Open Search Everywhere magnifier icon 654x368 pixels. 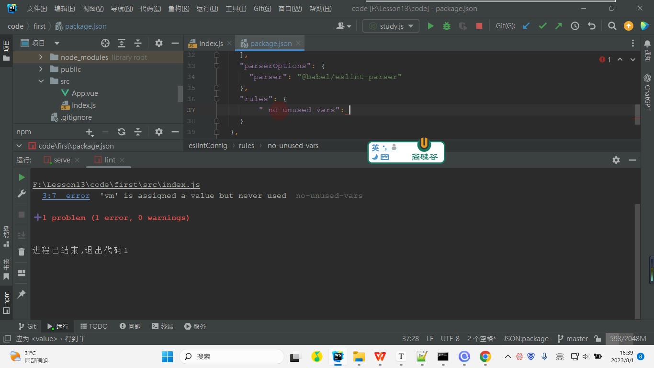(x=612, y=26)
